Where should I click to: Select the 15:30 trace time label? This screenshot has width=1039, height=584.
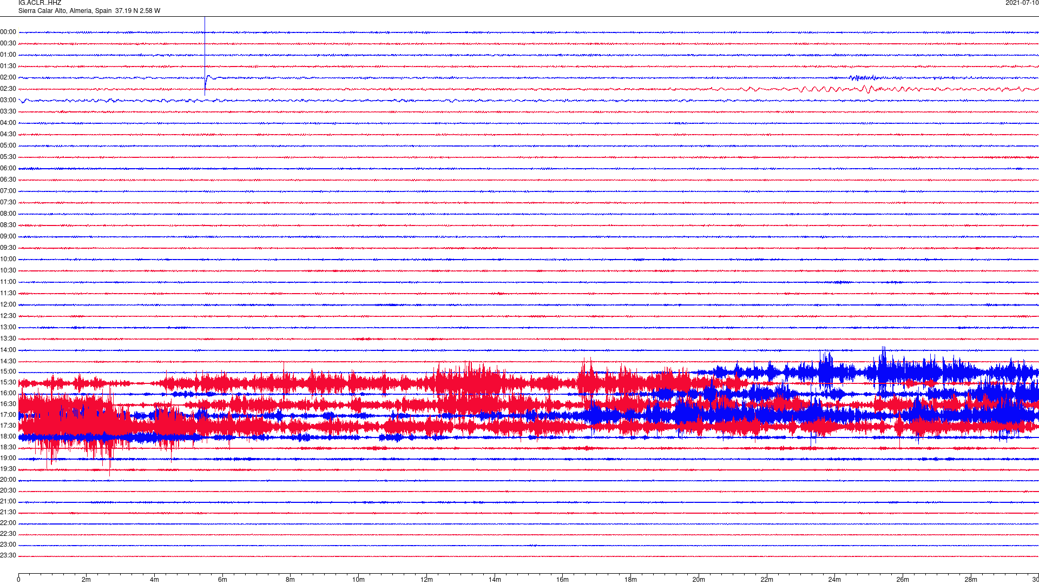pos(8,383)
